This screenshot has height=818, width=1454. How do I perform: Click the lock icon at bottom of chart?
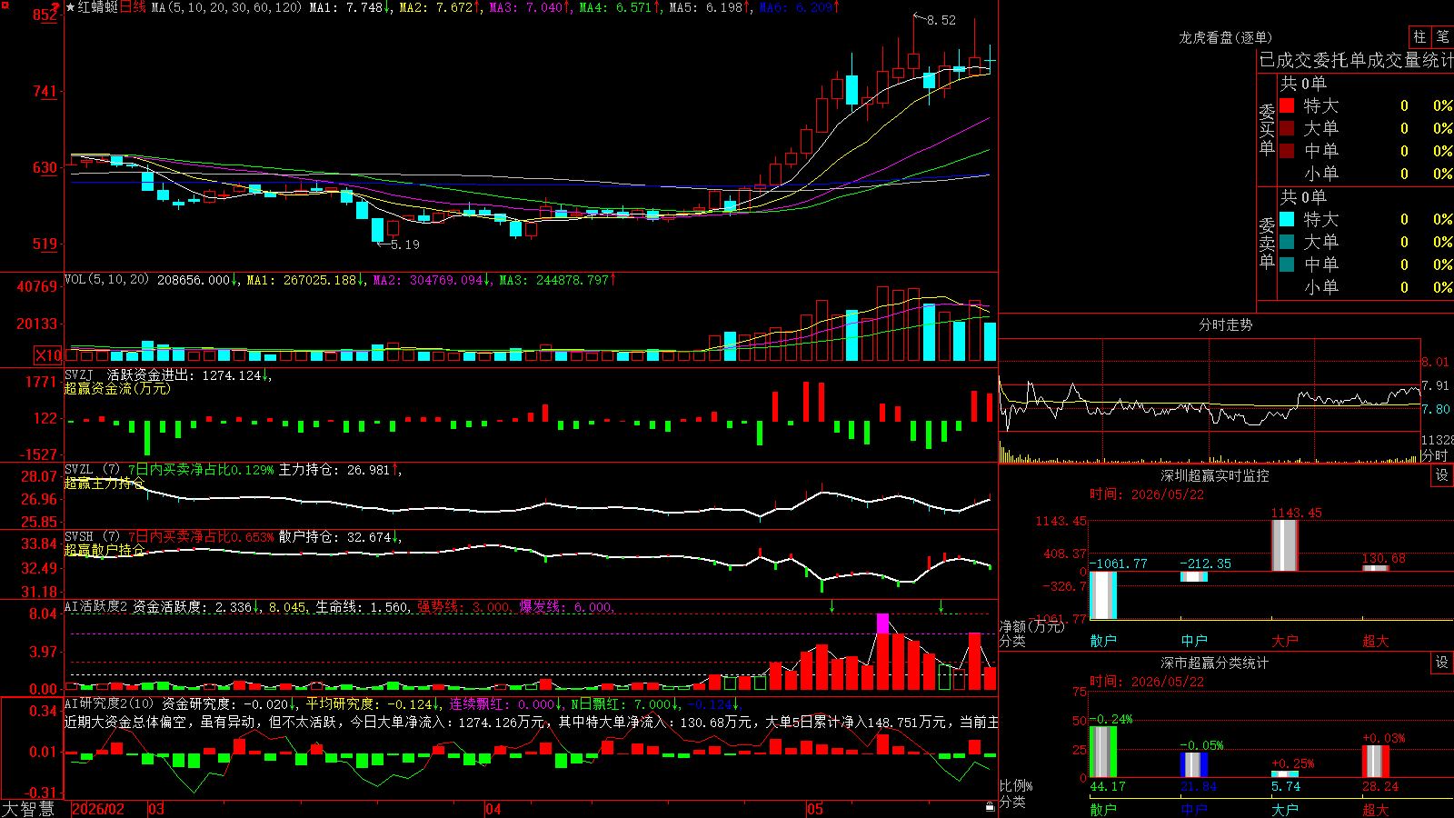990,807
